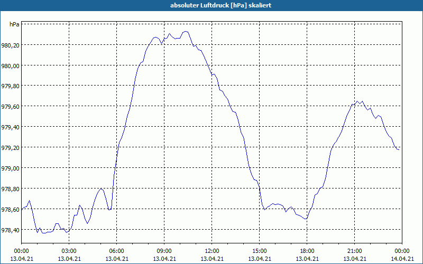Click the 980,00 y-axis label
Screen dimensions: 423x264
[x=10, y=65]
